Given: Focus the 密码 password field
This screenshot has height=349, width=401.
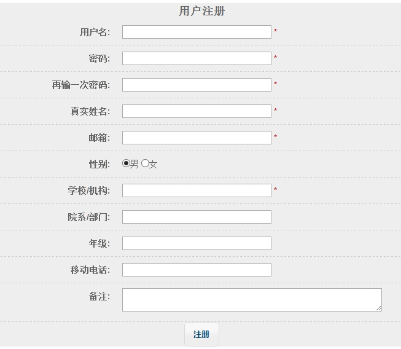Looking at the screenshot, I should click(x=197, y=58).
